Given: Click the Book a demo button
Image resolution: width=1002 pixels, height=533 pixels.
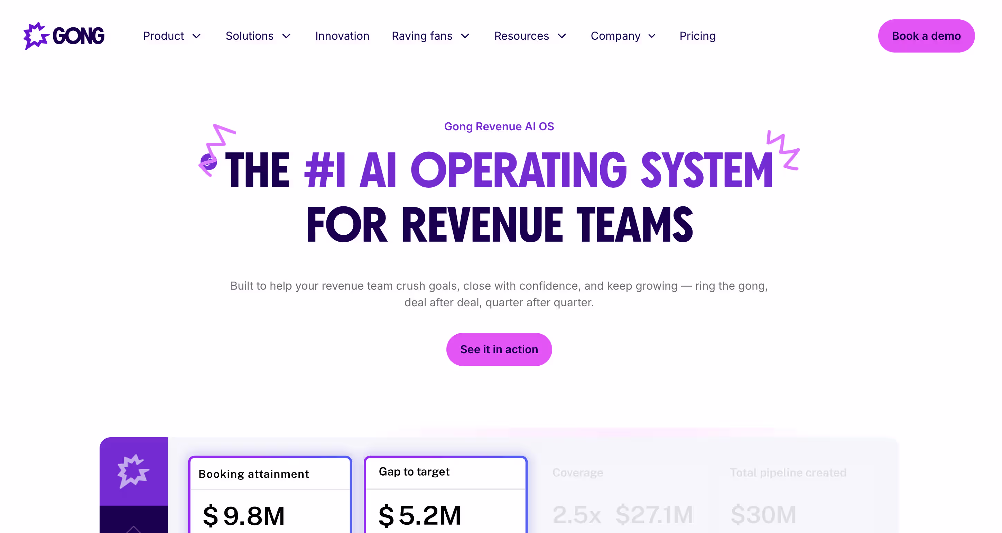Looking at the screenshot, I should 926,36.
